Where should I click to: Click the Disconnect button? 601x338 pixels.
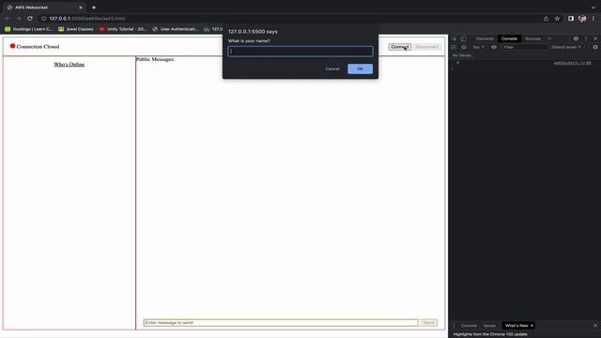click(427, 47)
